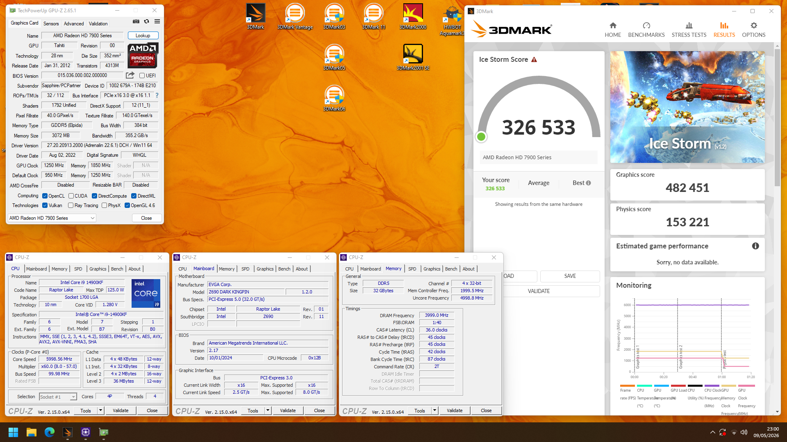Toggle the DirectCompute checkbox
Viewport: 787px width, 442px height.
[94, 196]
